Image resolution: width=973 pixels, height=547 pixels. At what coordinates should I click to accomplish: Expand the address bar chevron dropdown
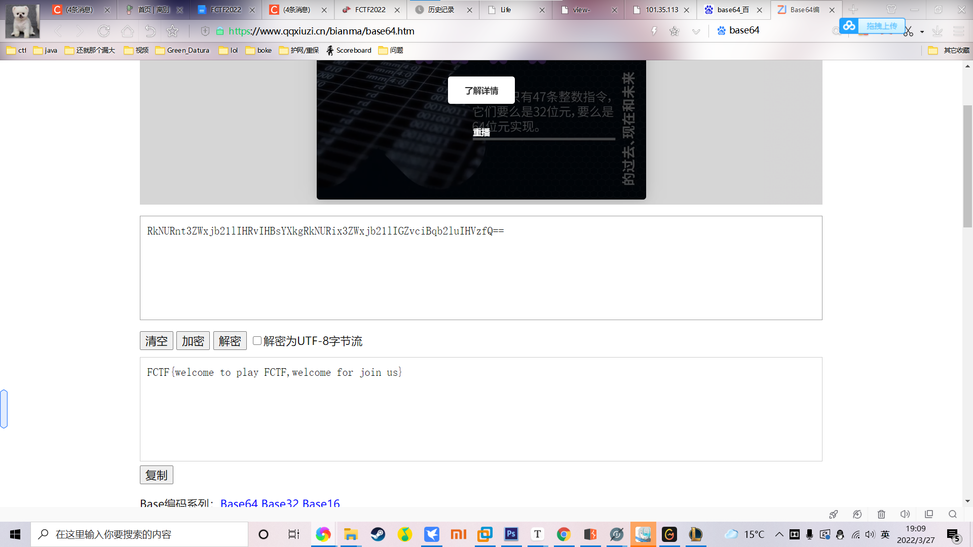coord(696,31)
